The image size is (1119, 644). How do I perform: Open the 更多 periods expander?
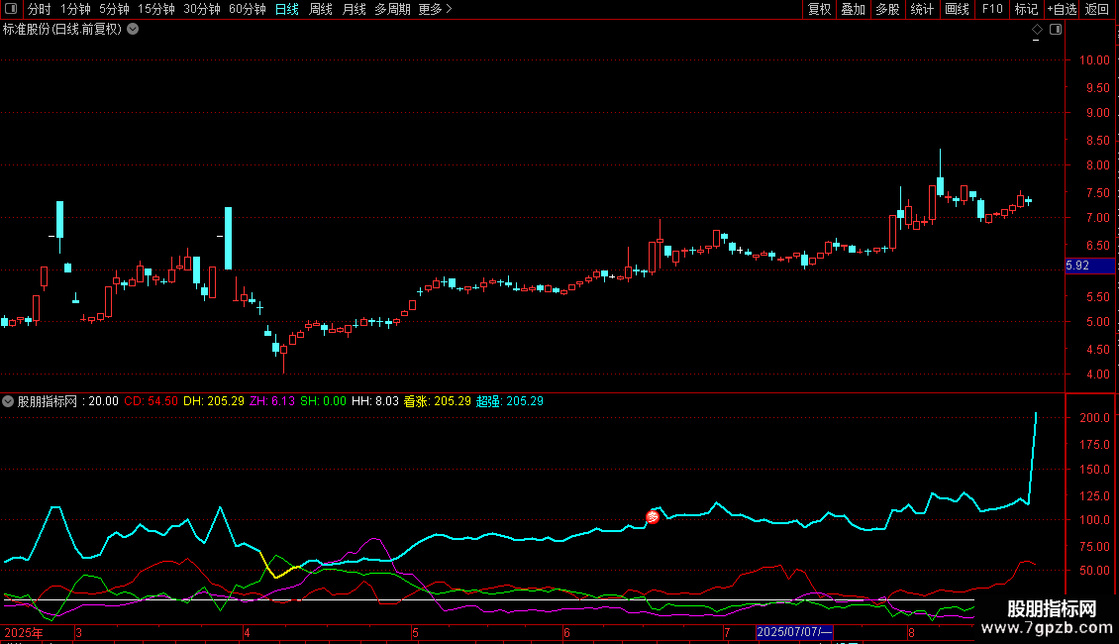coord(435,9)
